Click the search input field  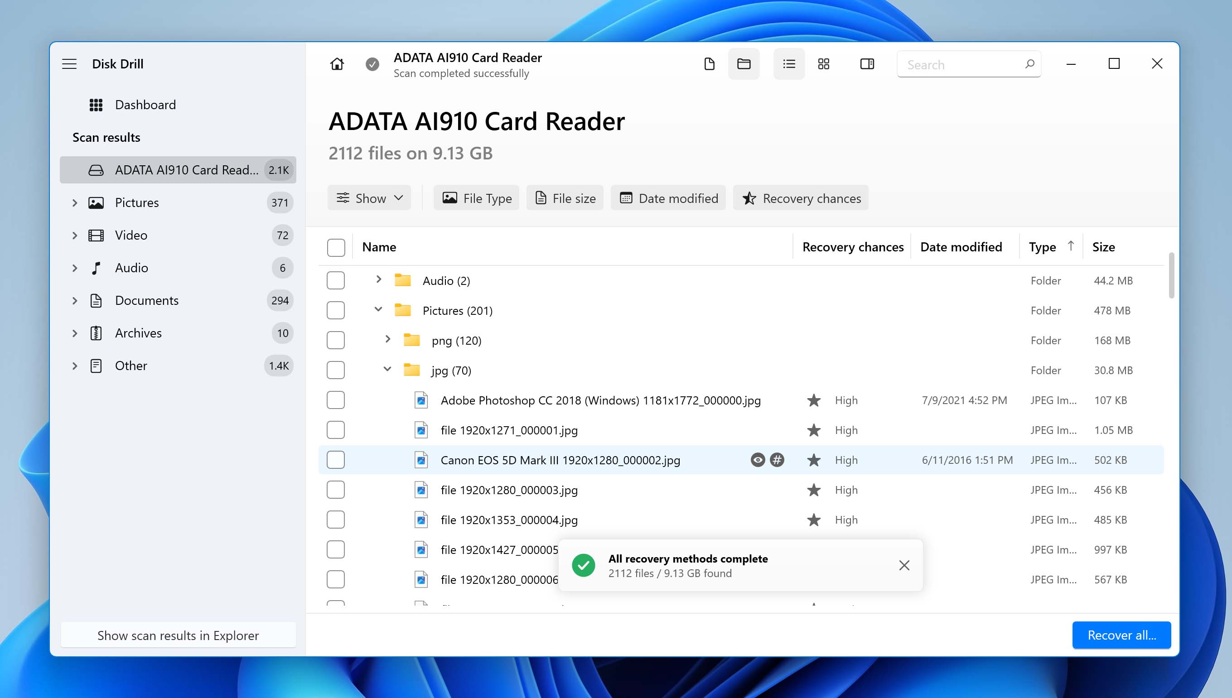click(968, 63)
